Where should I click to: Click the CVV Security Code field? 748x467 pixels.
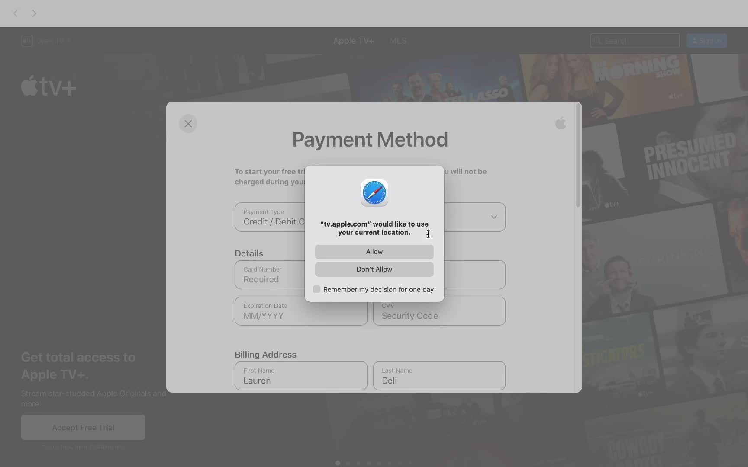point(439,311)
